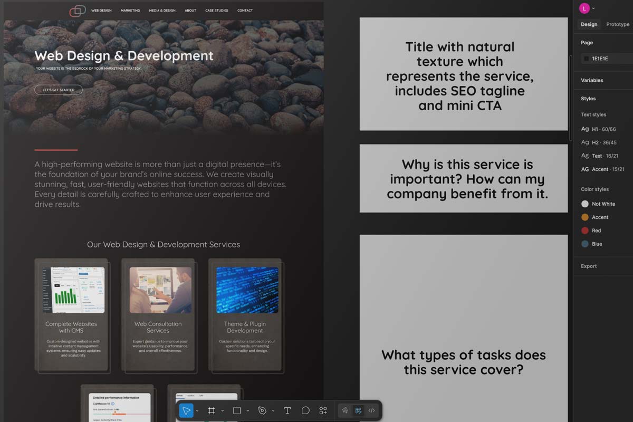Click the Red color style swatch

click(x=586, y=231)
